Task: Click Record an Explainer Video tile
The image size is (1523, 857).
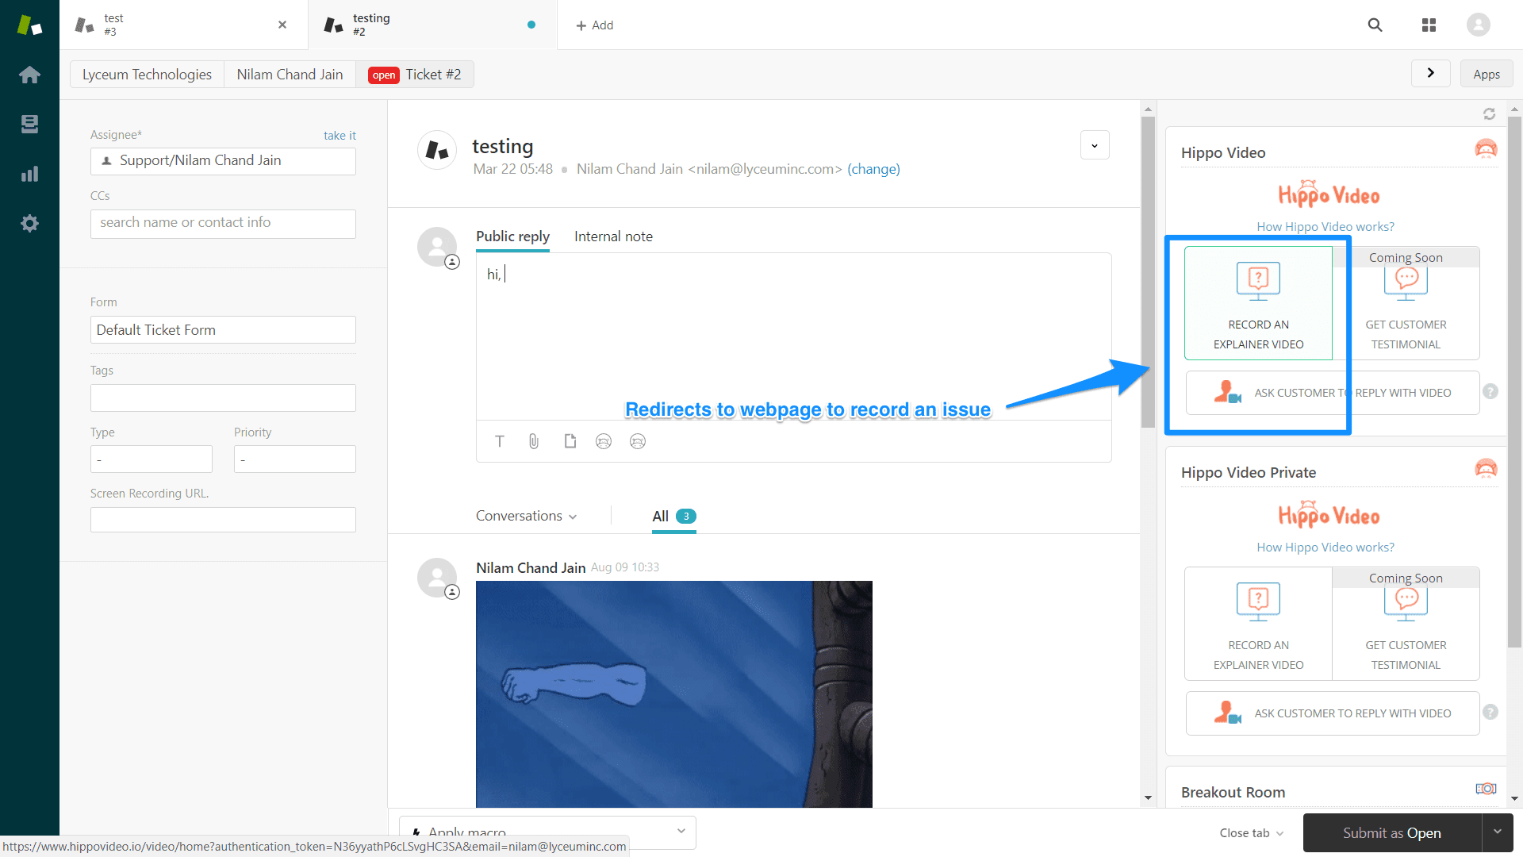Action: click(x=1258, y=303)
